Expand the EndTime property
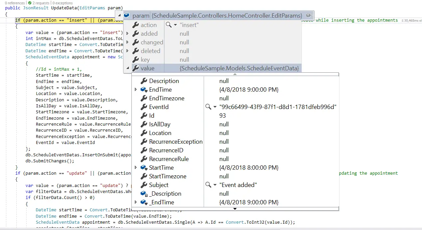Screen dimensions: 422x230 click(x=136, y=90)
